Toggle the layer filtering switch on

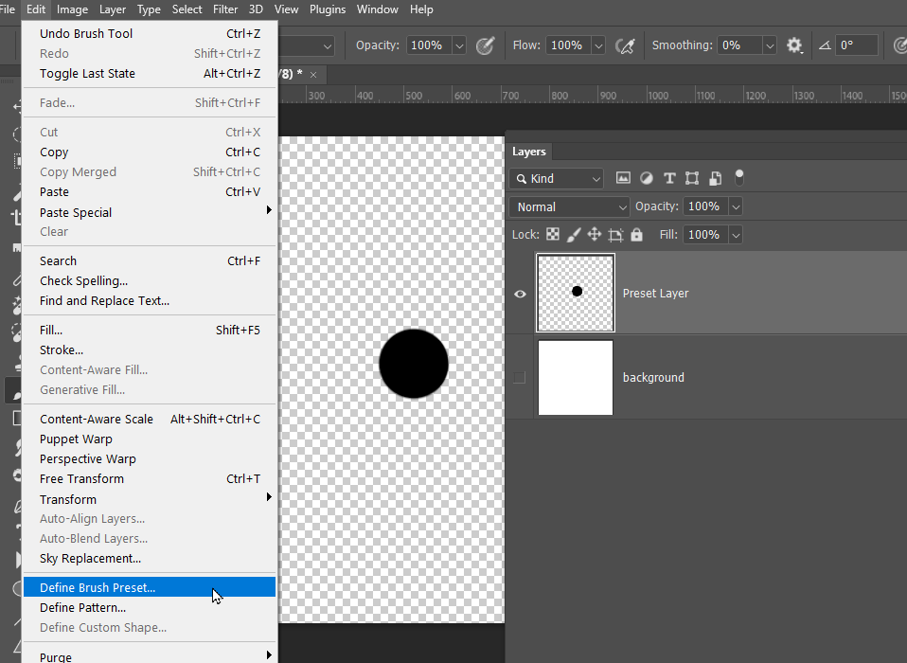tap(738, 176)
